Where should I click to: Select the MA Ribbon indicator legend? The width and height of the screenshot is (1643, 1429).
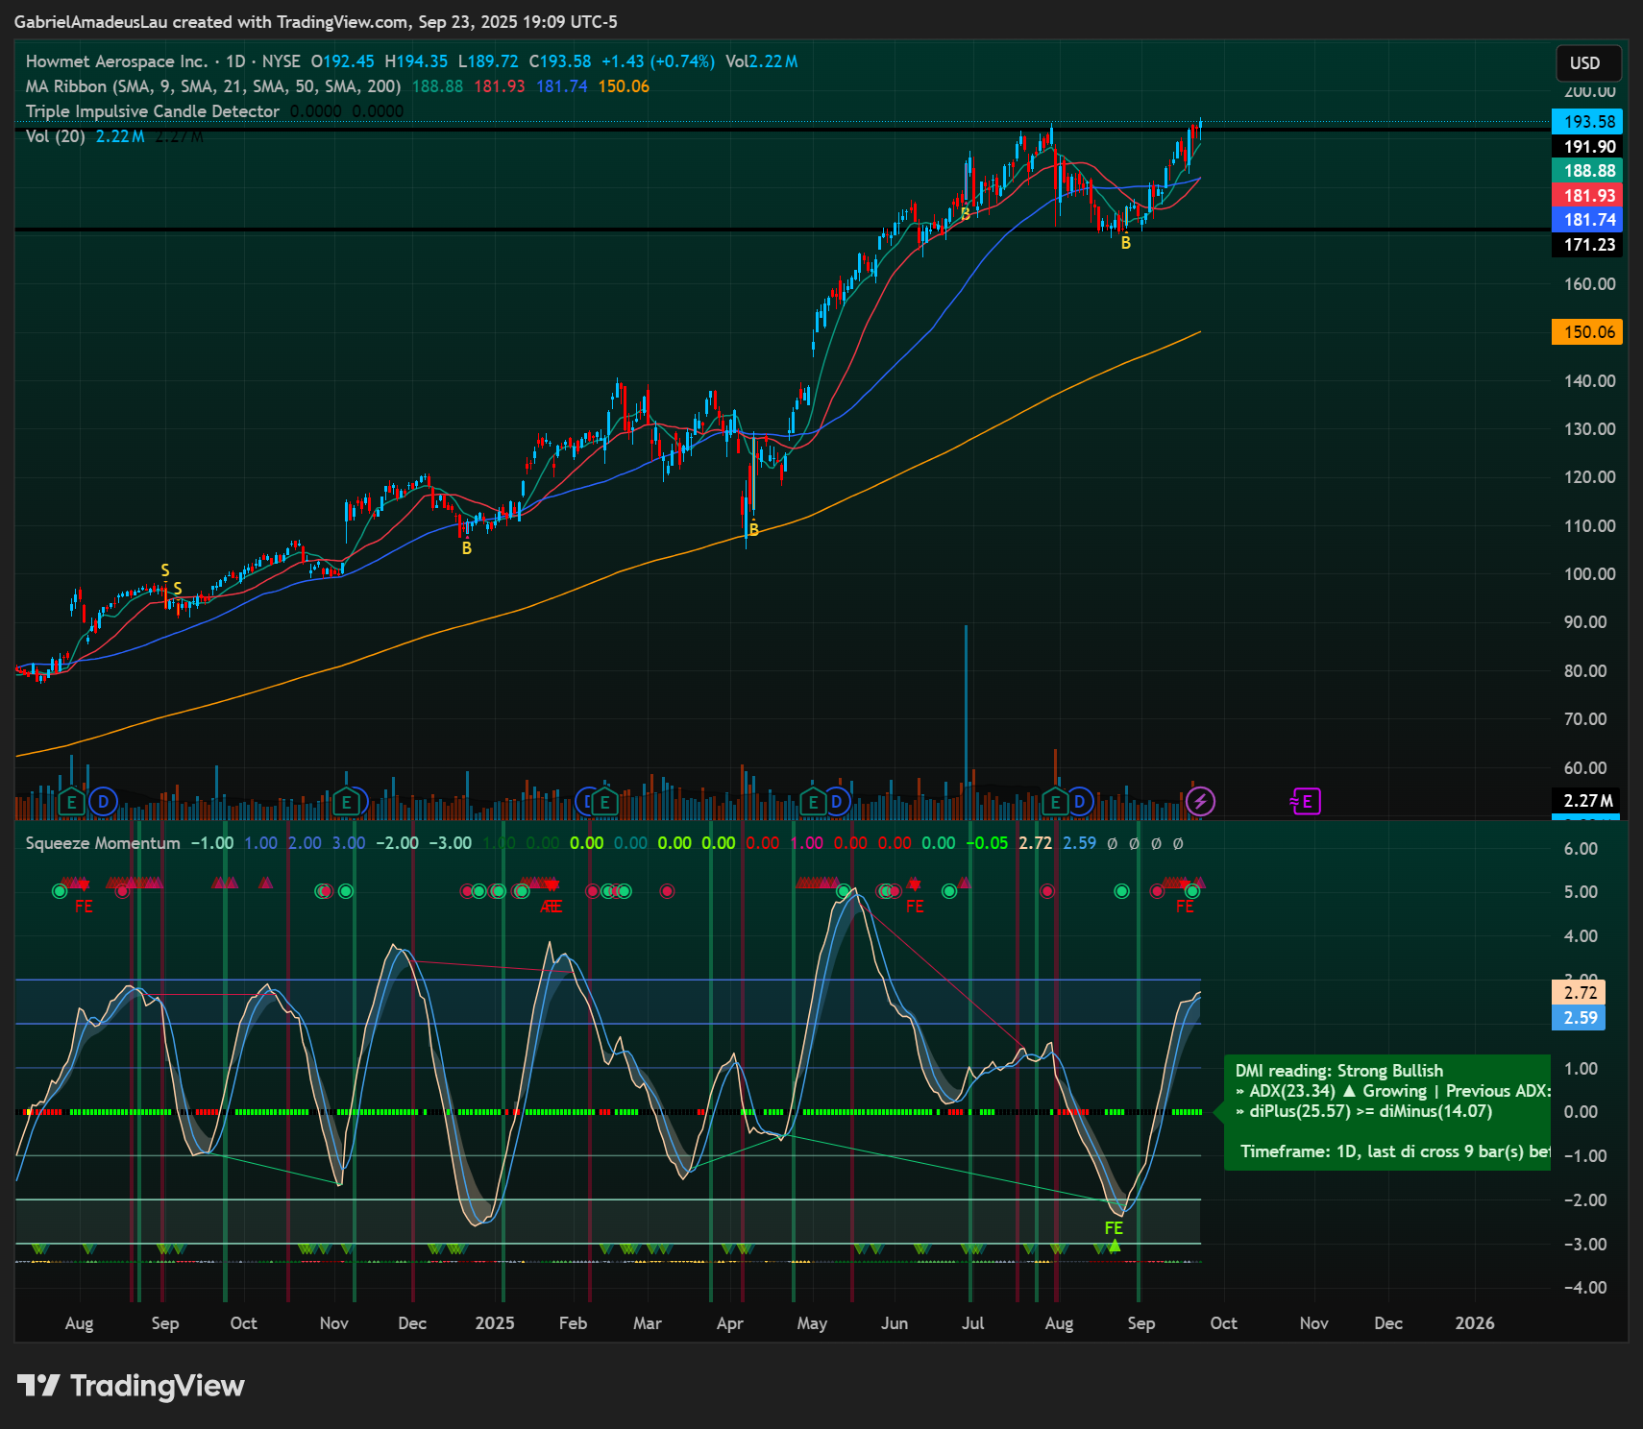pyautogui.click(x=213, y=86)
